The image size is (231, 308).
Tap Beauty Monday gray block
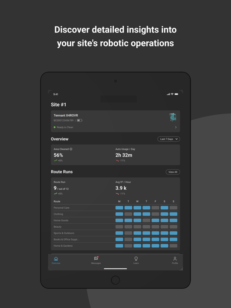point(119,227)
